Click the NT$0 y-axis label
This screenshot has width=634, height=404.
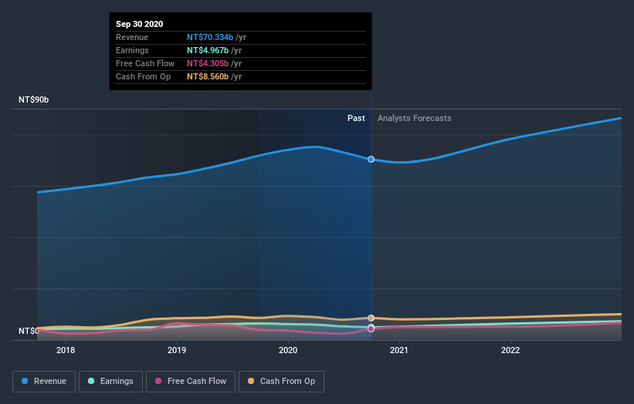(29, 331)
